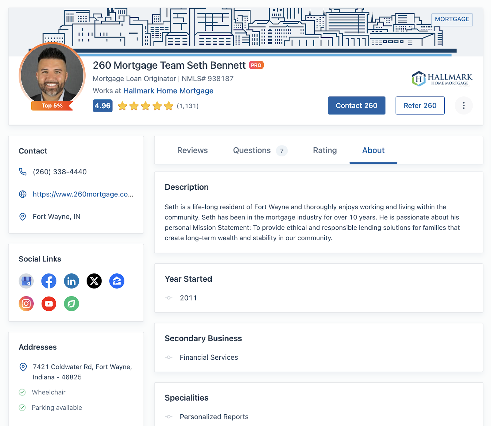This screenshot has width=491, height=426.
Task: Click the Refer 260 button
Action: pos(420,106)
